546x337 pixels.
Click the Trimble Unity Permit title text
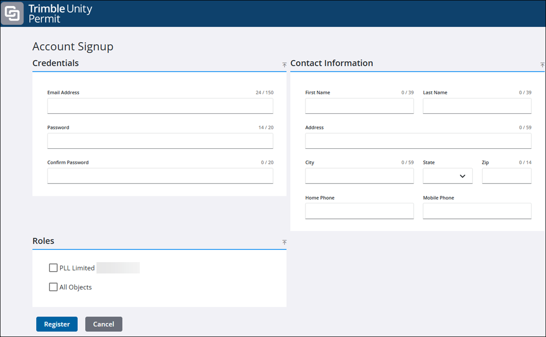(60, 14)
